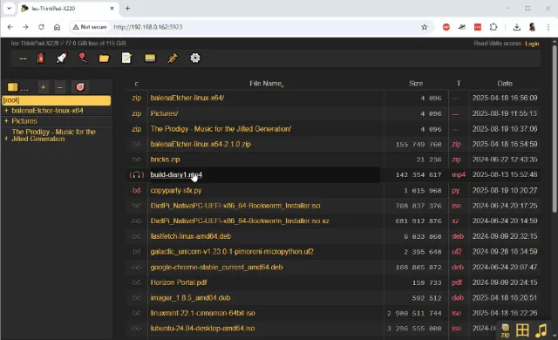The width and height of the screenshot is (558, 340).
Task: Sort files by the Date column header
Action: [505, 84]
